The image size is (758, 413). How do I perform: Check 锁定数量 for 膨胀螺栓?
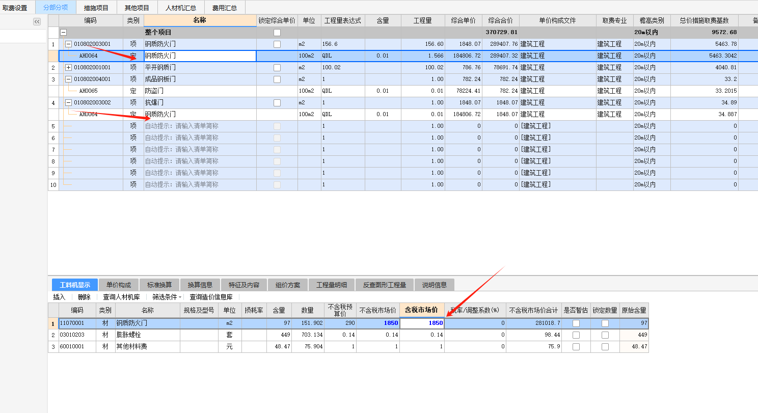(x=605, y=335)
